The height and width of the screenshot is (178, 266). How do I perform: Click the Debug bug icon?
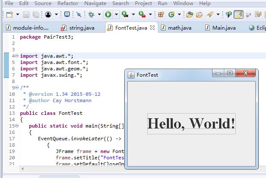pos(91,15)
